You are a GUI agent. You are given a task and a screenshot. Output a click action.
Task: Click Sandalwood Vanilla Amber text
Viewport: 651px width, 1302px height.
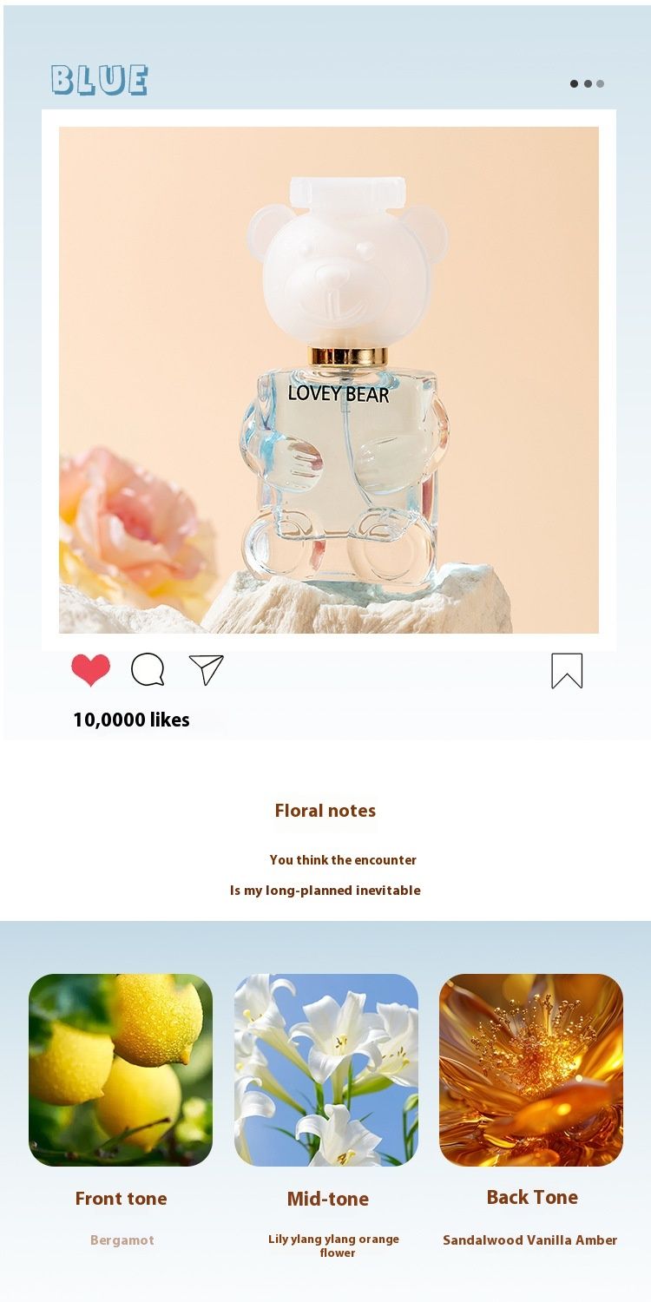coord(530,1240)
